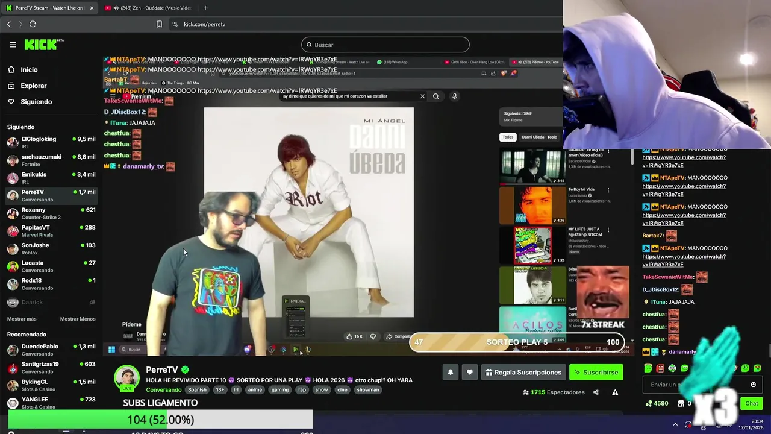Switch to Zen - Quédate YouTube tab
This screenshot has height=434, width=771.
147,8
